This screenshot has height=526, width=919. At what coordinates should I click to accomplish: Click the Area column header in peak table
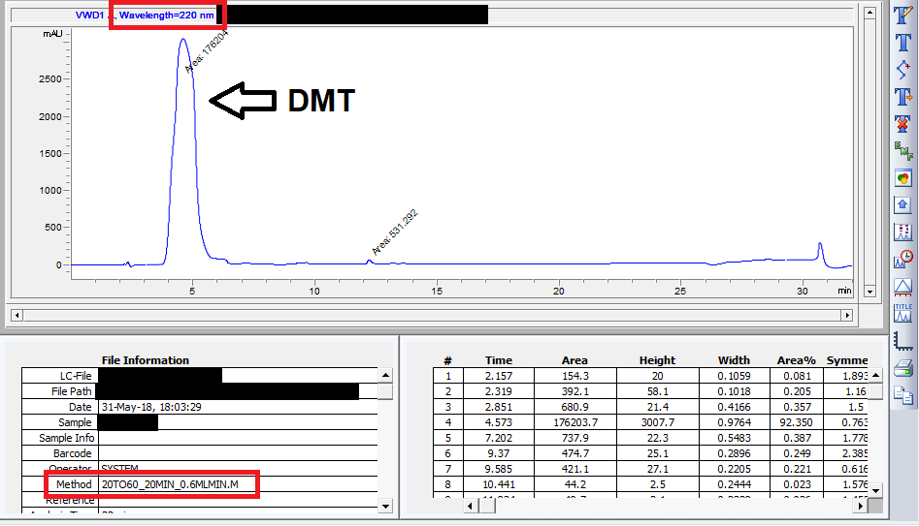(x=574, y=360)
